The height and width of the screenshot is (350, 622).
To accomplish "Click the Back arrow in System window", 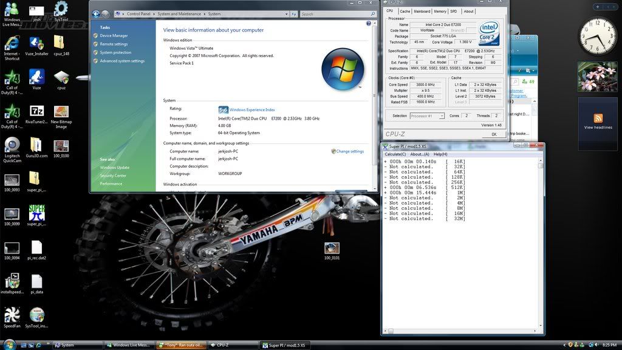I will pos(95,14).
